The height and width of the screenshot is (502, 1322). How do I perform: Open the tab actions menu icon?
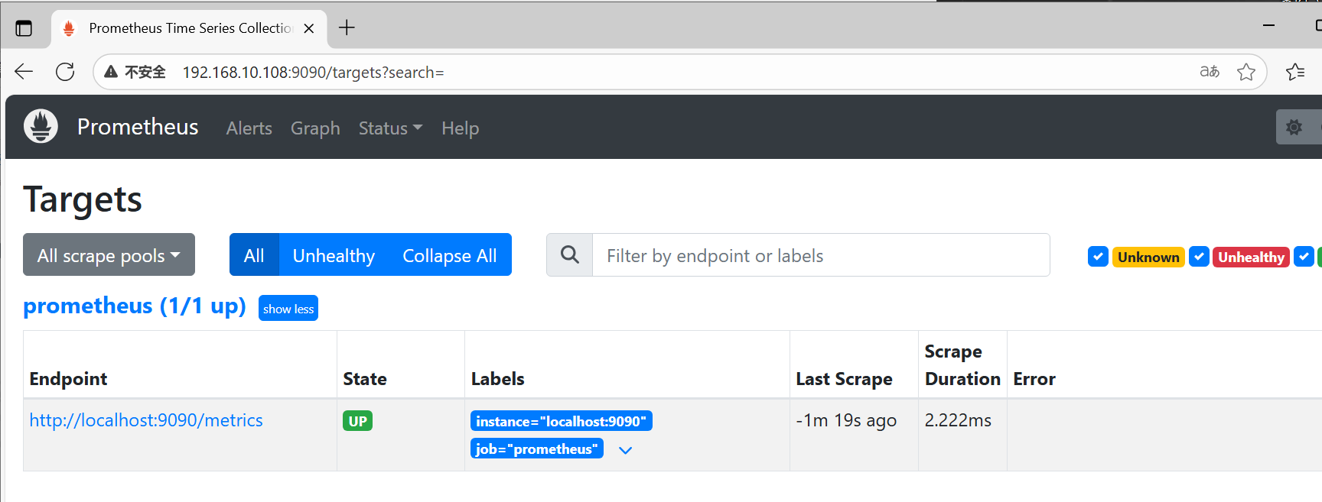24,28
